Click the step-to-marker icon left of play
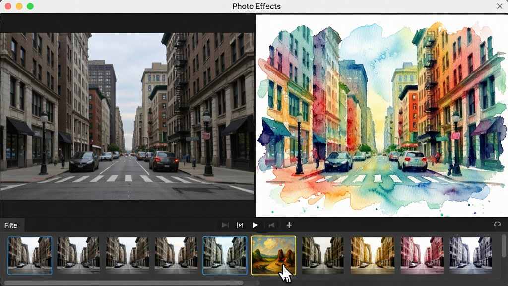This screenshot has height=286, width=508. click(x=240, y=225)
